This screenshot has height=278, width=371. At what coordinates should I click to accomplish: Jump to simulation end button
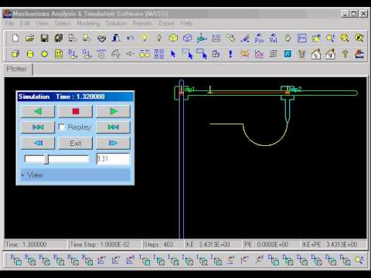pos(113,127)
